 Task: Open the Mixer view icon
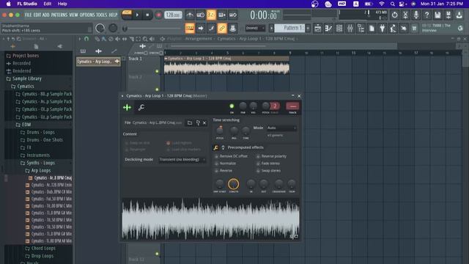350,29
